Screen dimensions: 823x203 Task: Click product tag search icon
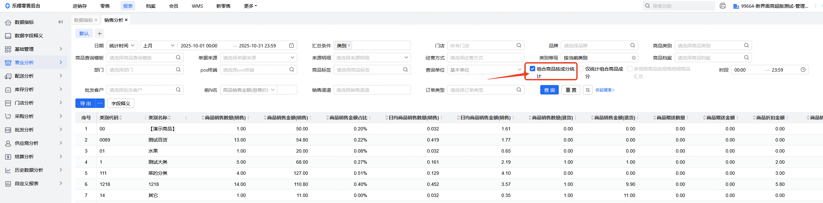(x=405, y=70)
